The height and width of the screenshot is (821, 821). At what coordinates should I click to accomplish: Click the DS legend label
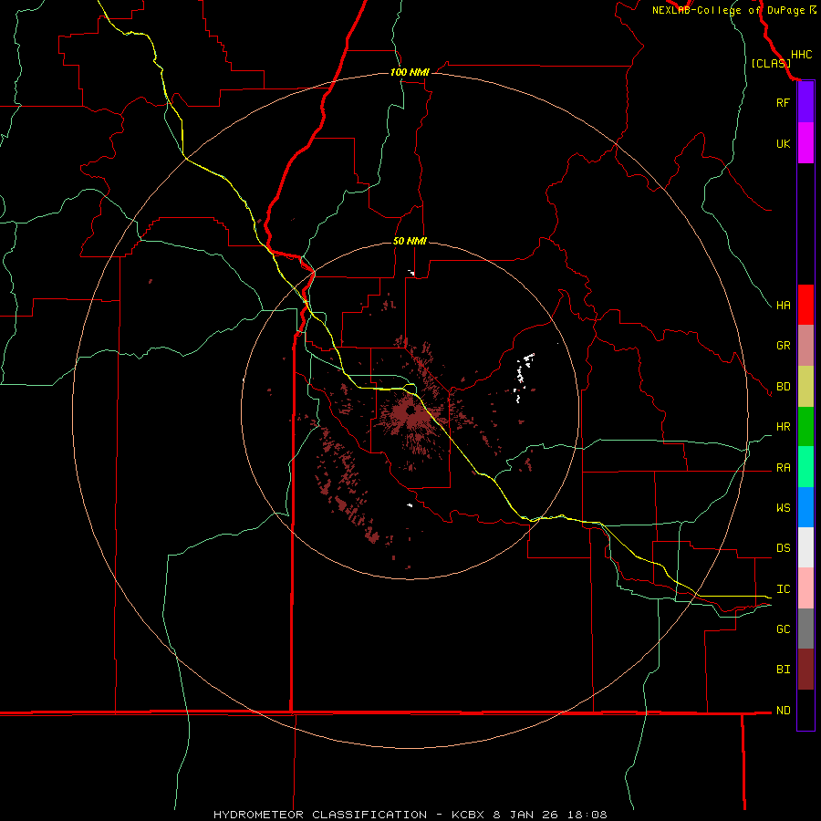[x=783, y=548]
